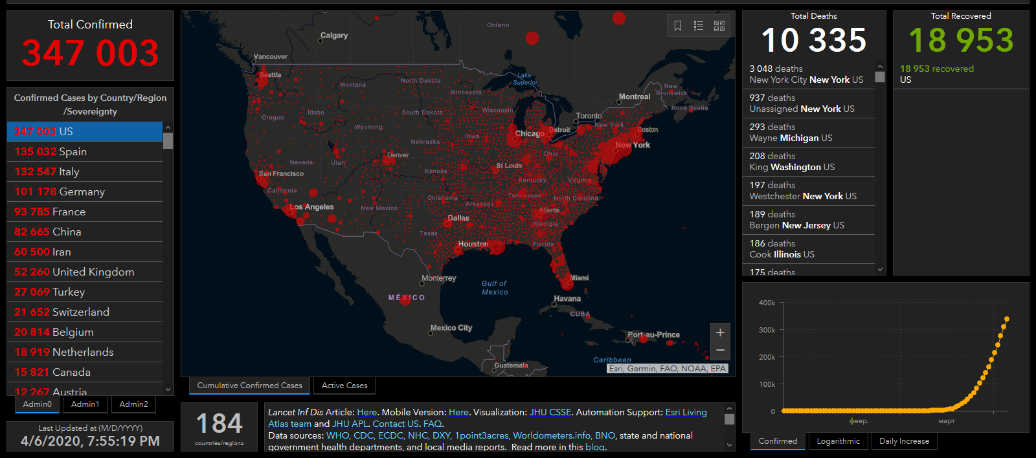Click the country list scrollbar thumb
Screen dimensions: 1036x458
(x=168, y=141)
